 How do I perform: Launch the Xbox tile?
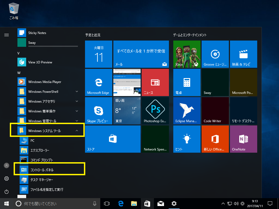[187, 54]
